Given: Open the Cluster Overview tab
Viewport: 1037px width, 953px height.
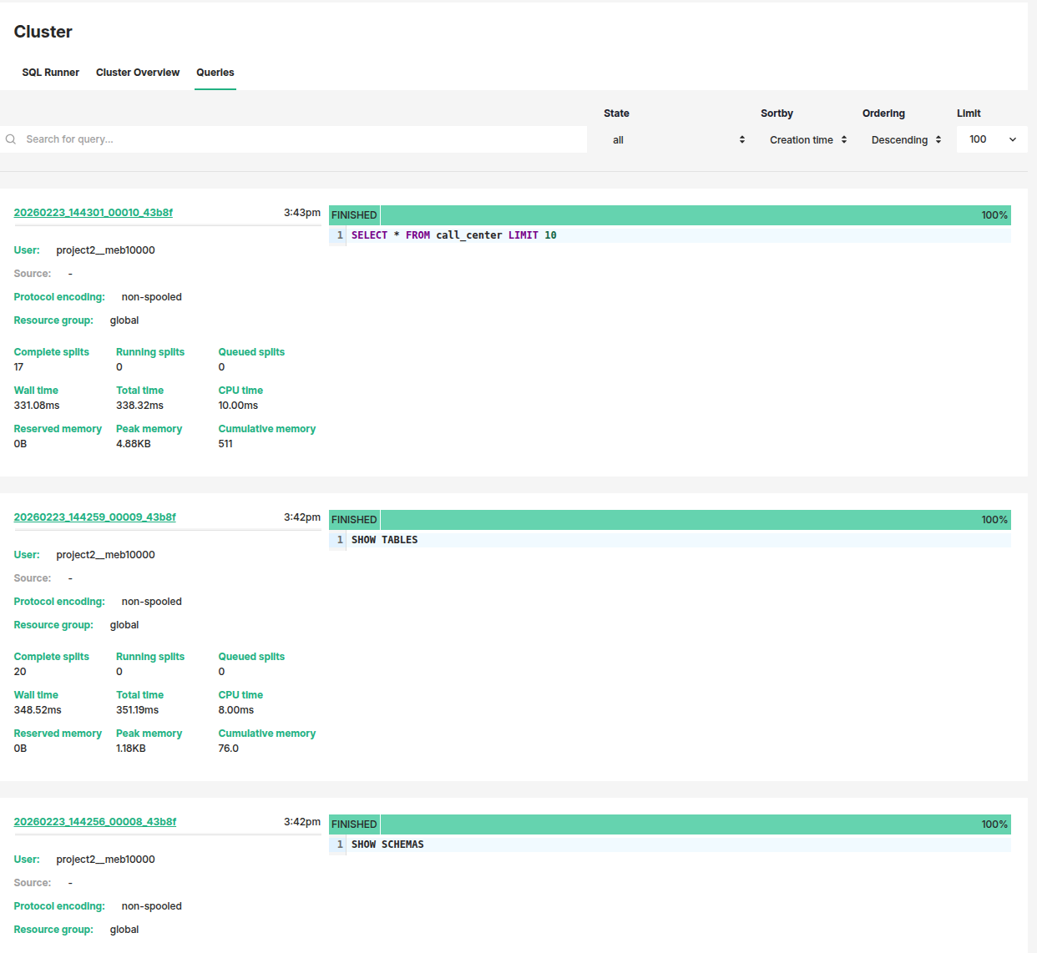Looking at the screenshot, I should point(138,73).
